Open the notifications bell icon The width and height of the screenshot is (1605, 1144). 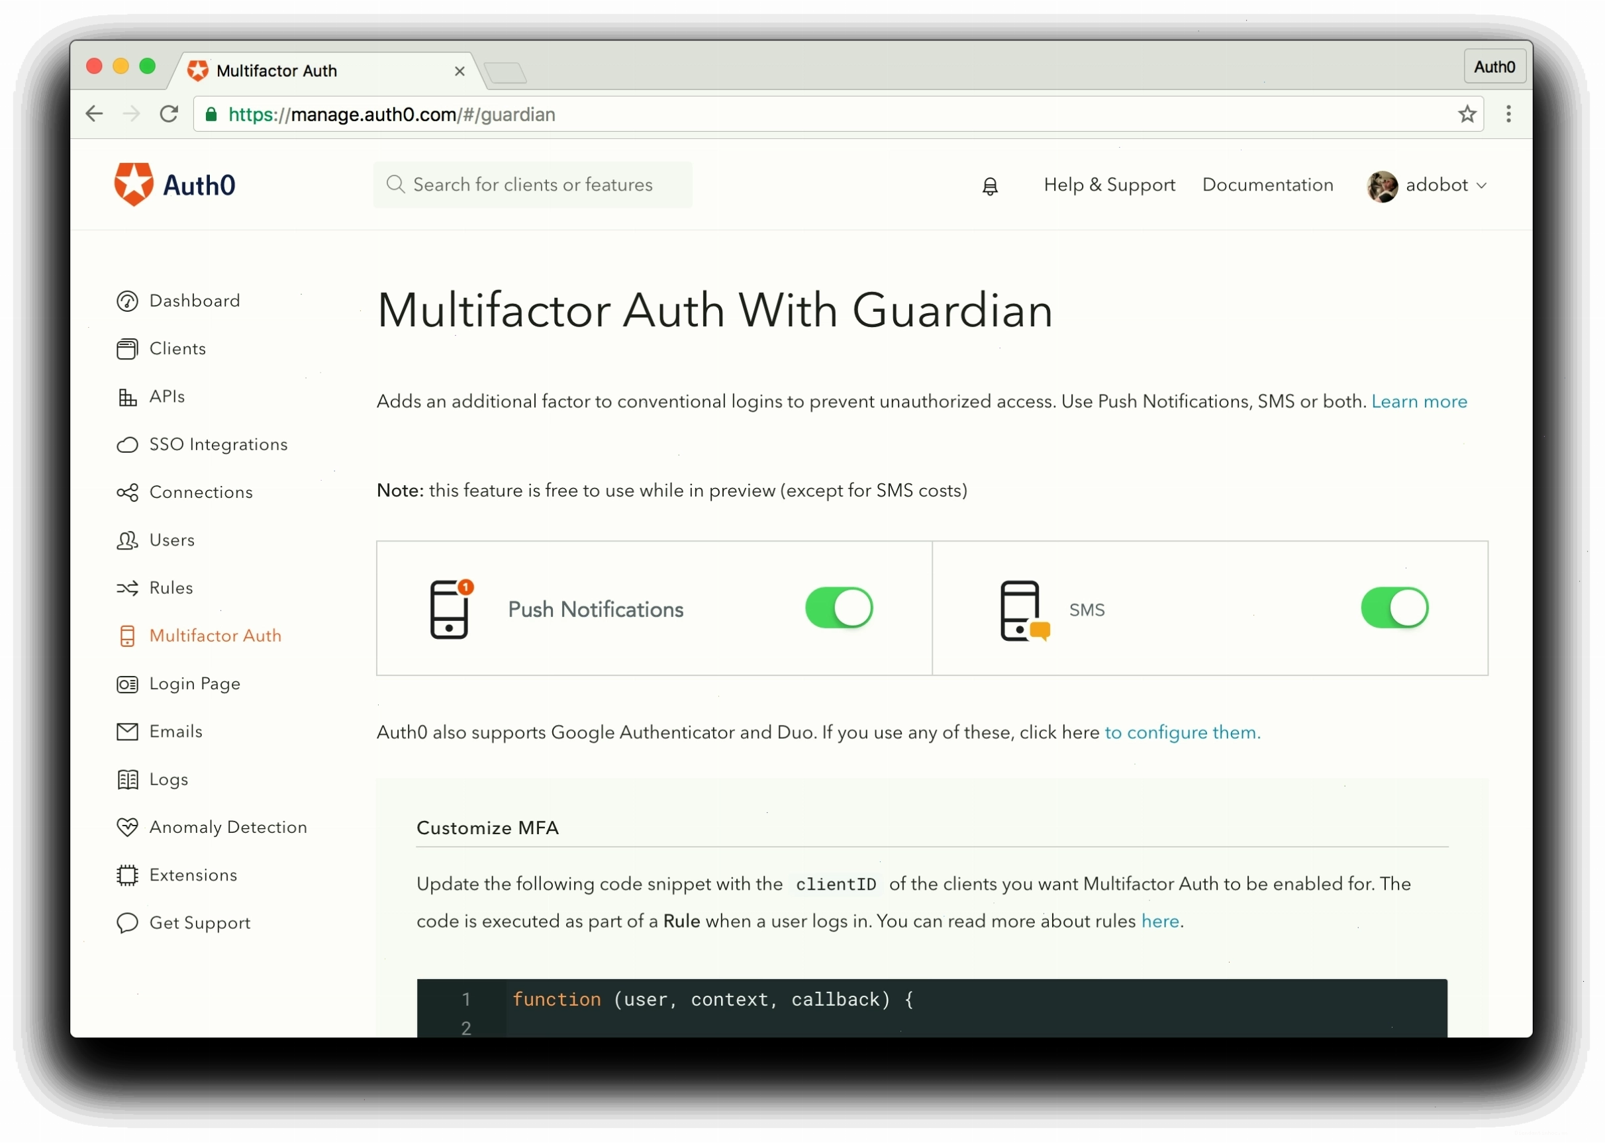990,186
